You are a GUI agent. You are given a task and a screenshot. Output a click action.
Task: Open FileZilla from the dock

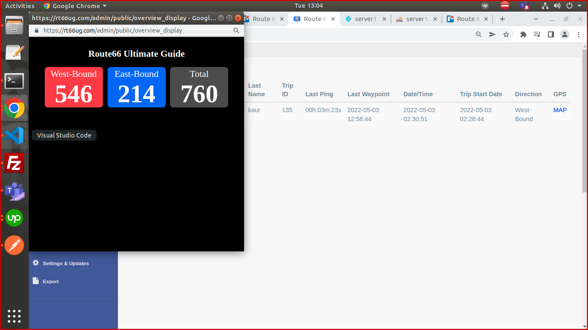pyautogui.click(x=14, y=163)
